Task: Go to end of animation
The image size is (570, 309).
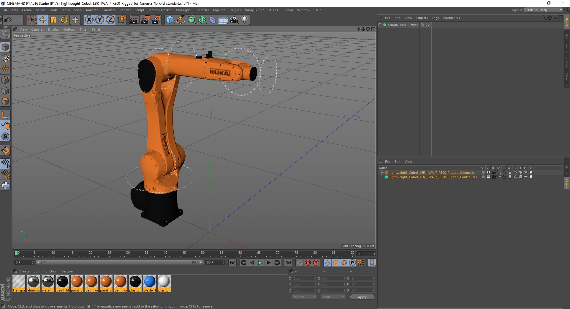Action: coord(288,263)
